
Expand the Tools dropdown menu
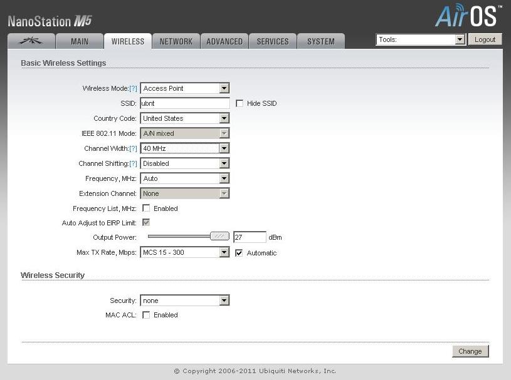pyautogui.click(x=421, y=39)
